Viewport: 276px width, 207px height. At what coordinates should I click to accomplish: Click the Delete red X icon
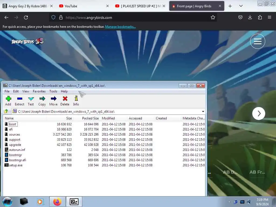click(65, 99)
